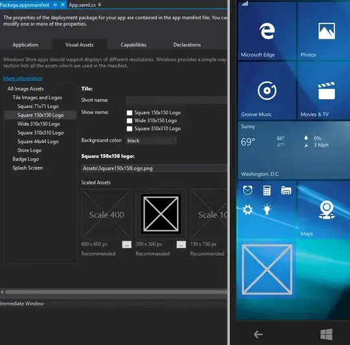The image size is (350, 345).
Task: Click the horizontal scrollbar thumb
Action: point(116,292)
